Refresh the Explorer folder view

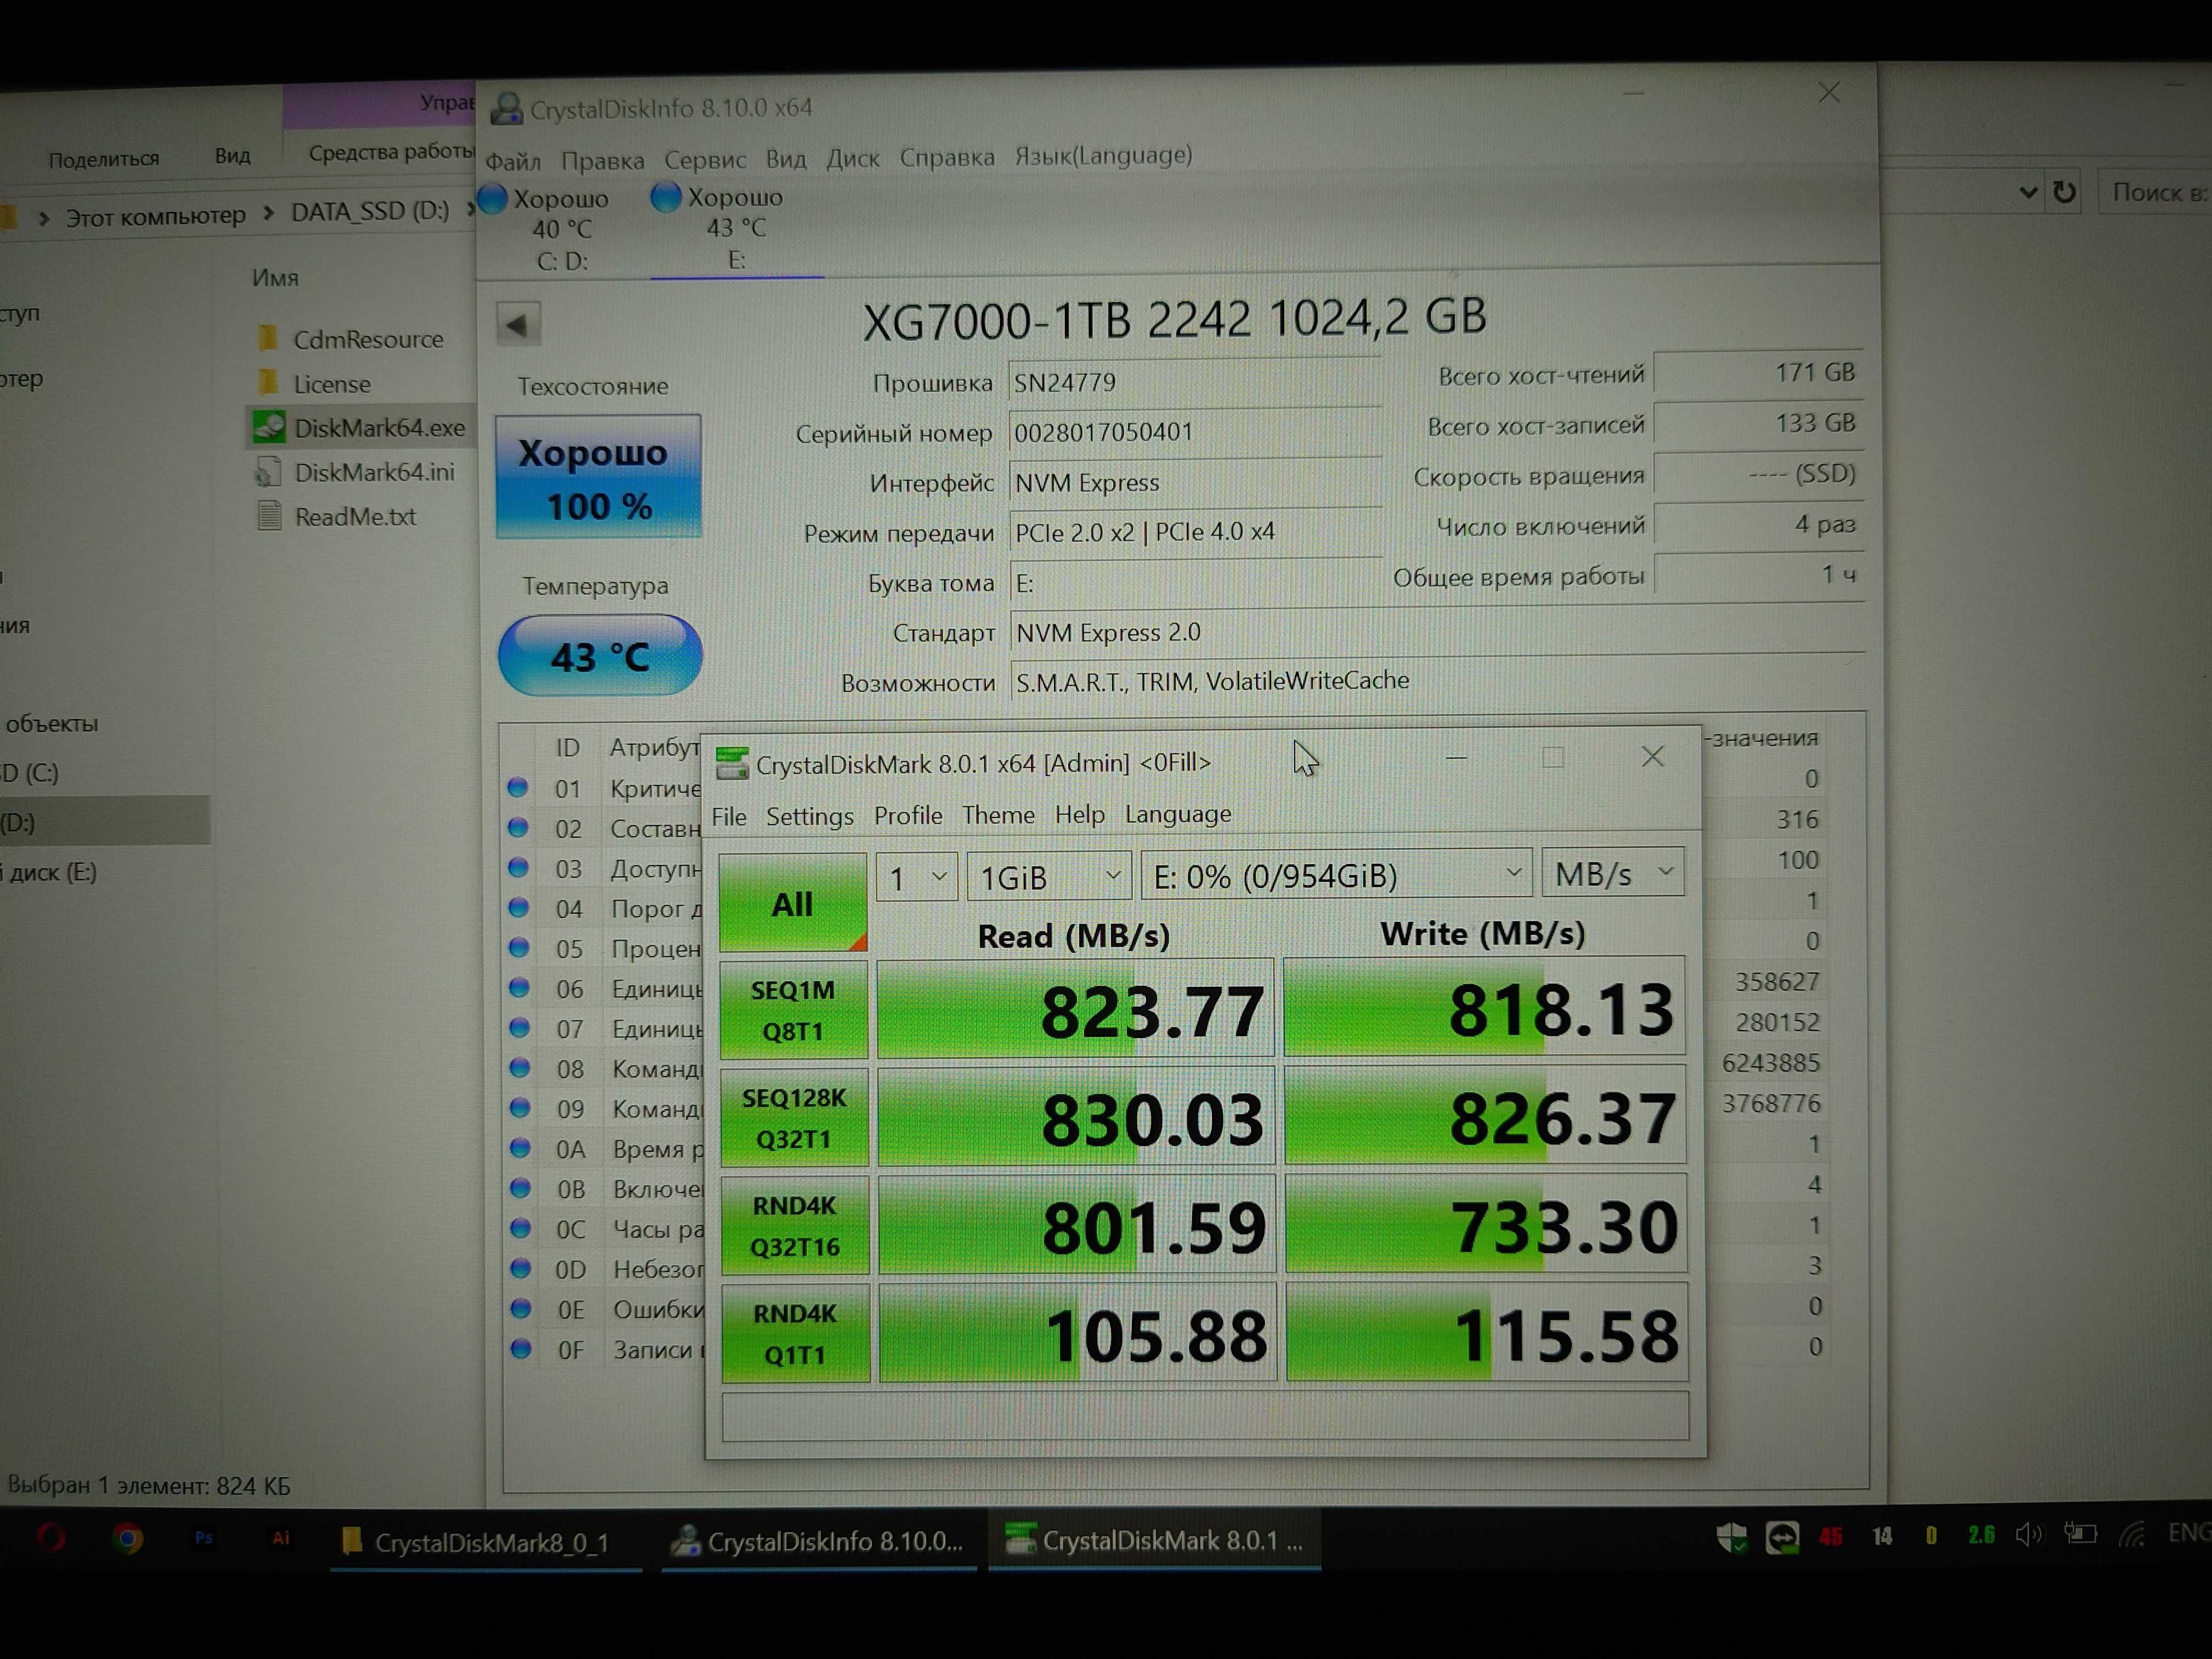click(x=2064, y=191)
